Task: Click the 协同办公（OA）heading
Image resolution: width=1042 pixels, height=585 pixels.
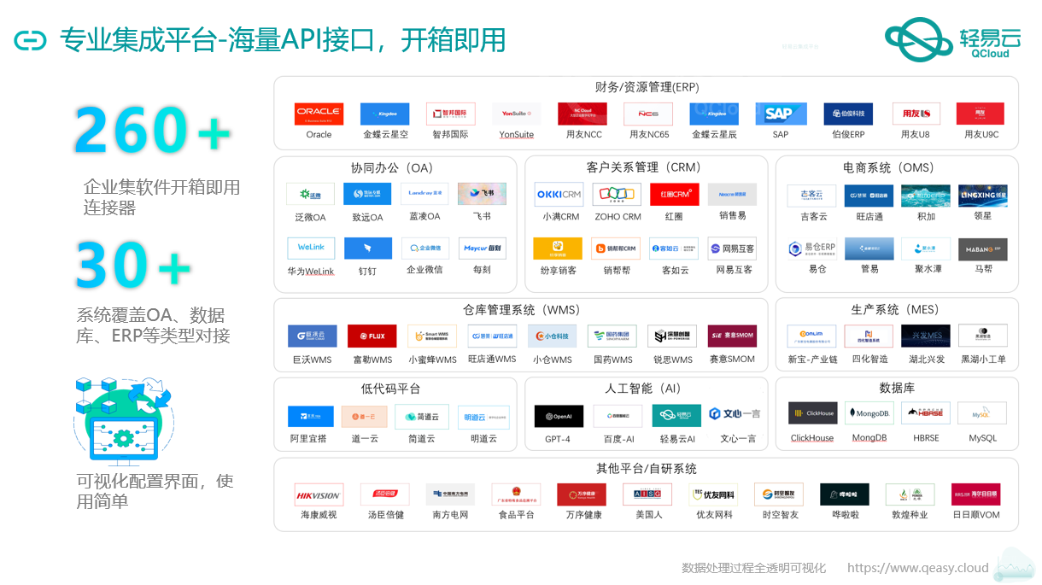Action: (392, 167)
